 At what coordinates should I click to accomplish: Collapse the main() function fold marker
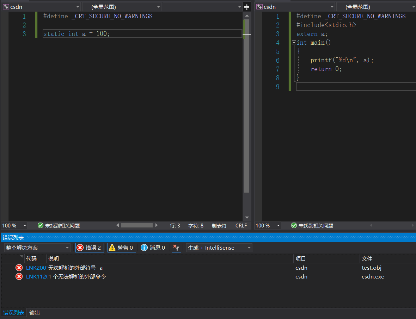294,42
